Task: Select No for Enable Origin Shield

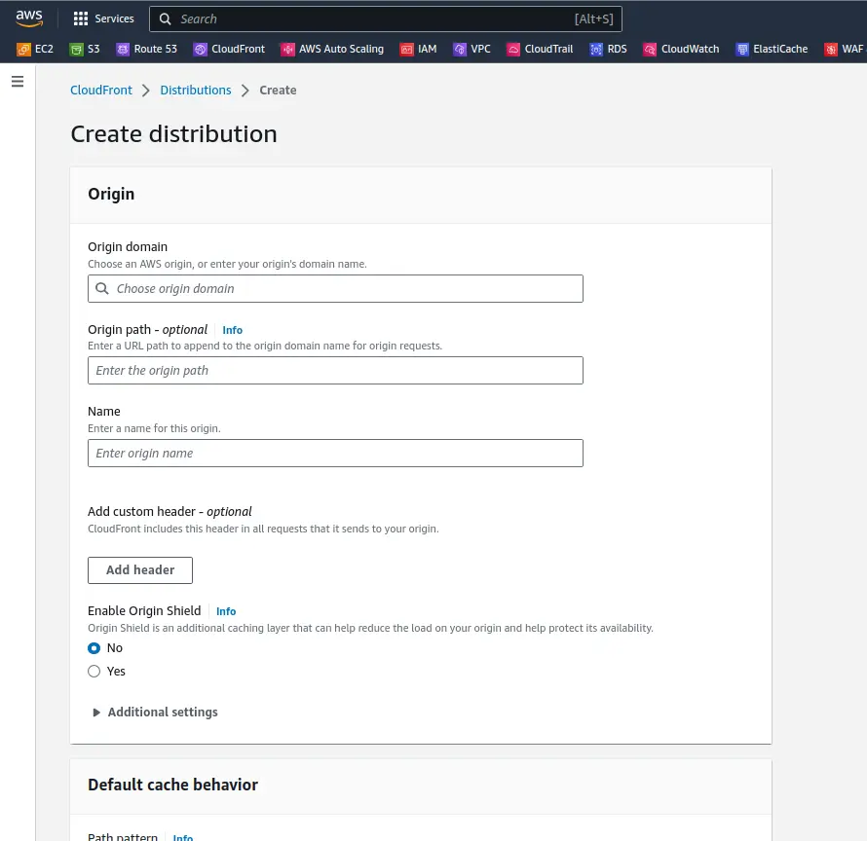Action: click(x=94, y=647)
